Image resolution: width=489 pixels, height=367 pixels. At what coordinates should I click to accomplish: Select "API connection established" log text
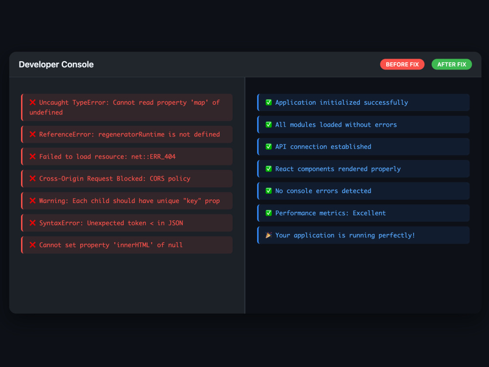tap(323, 147)
